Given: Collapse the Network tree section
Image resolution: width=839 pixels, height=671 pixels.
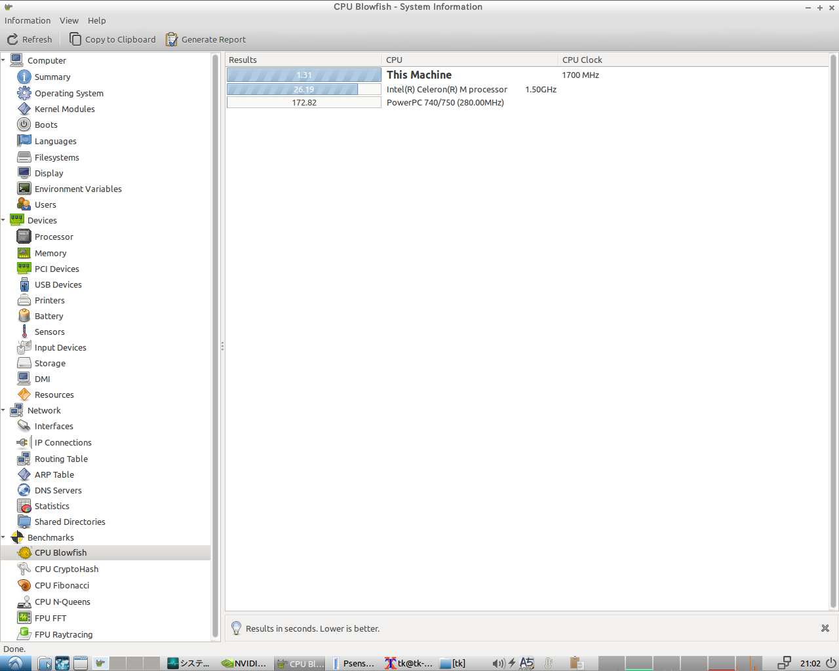Looking at the screenshot, I should tap(4, 410).
